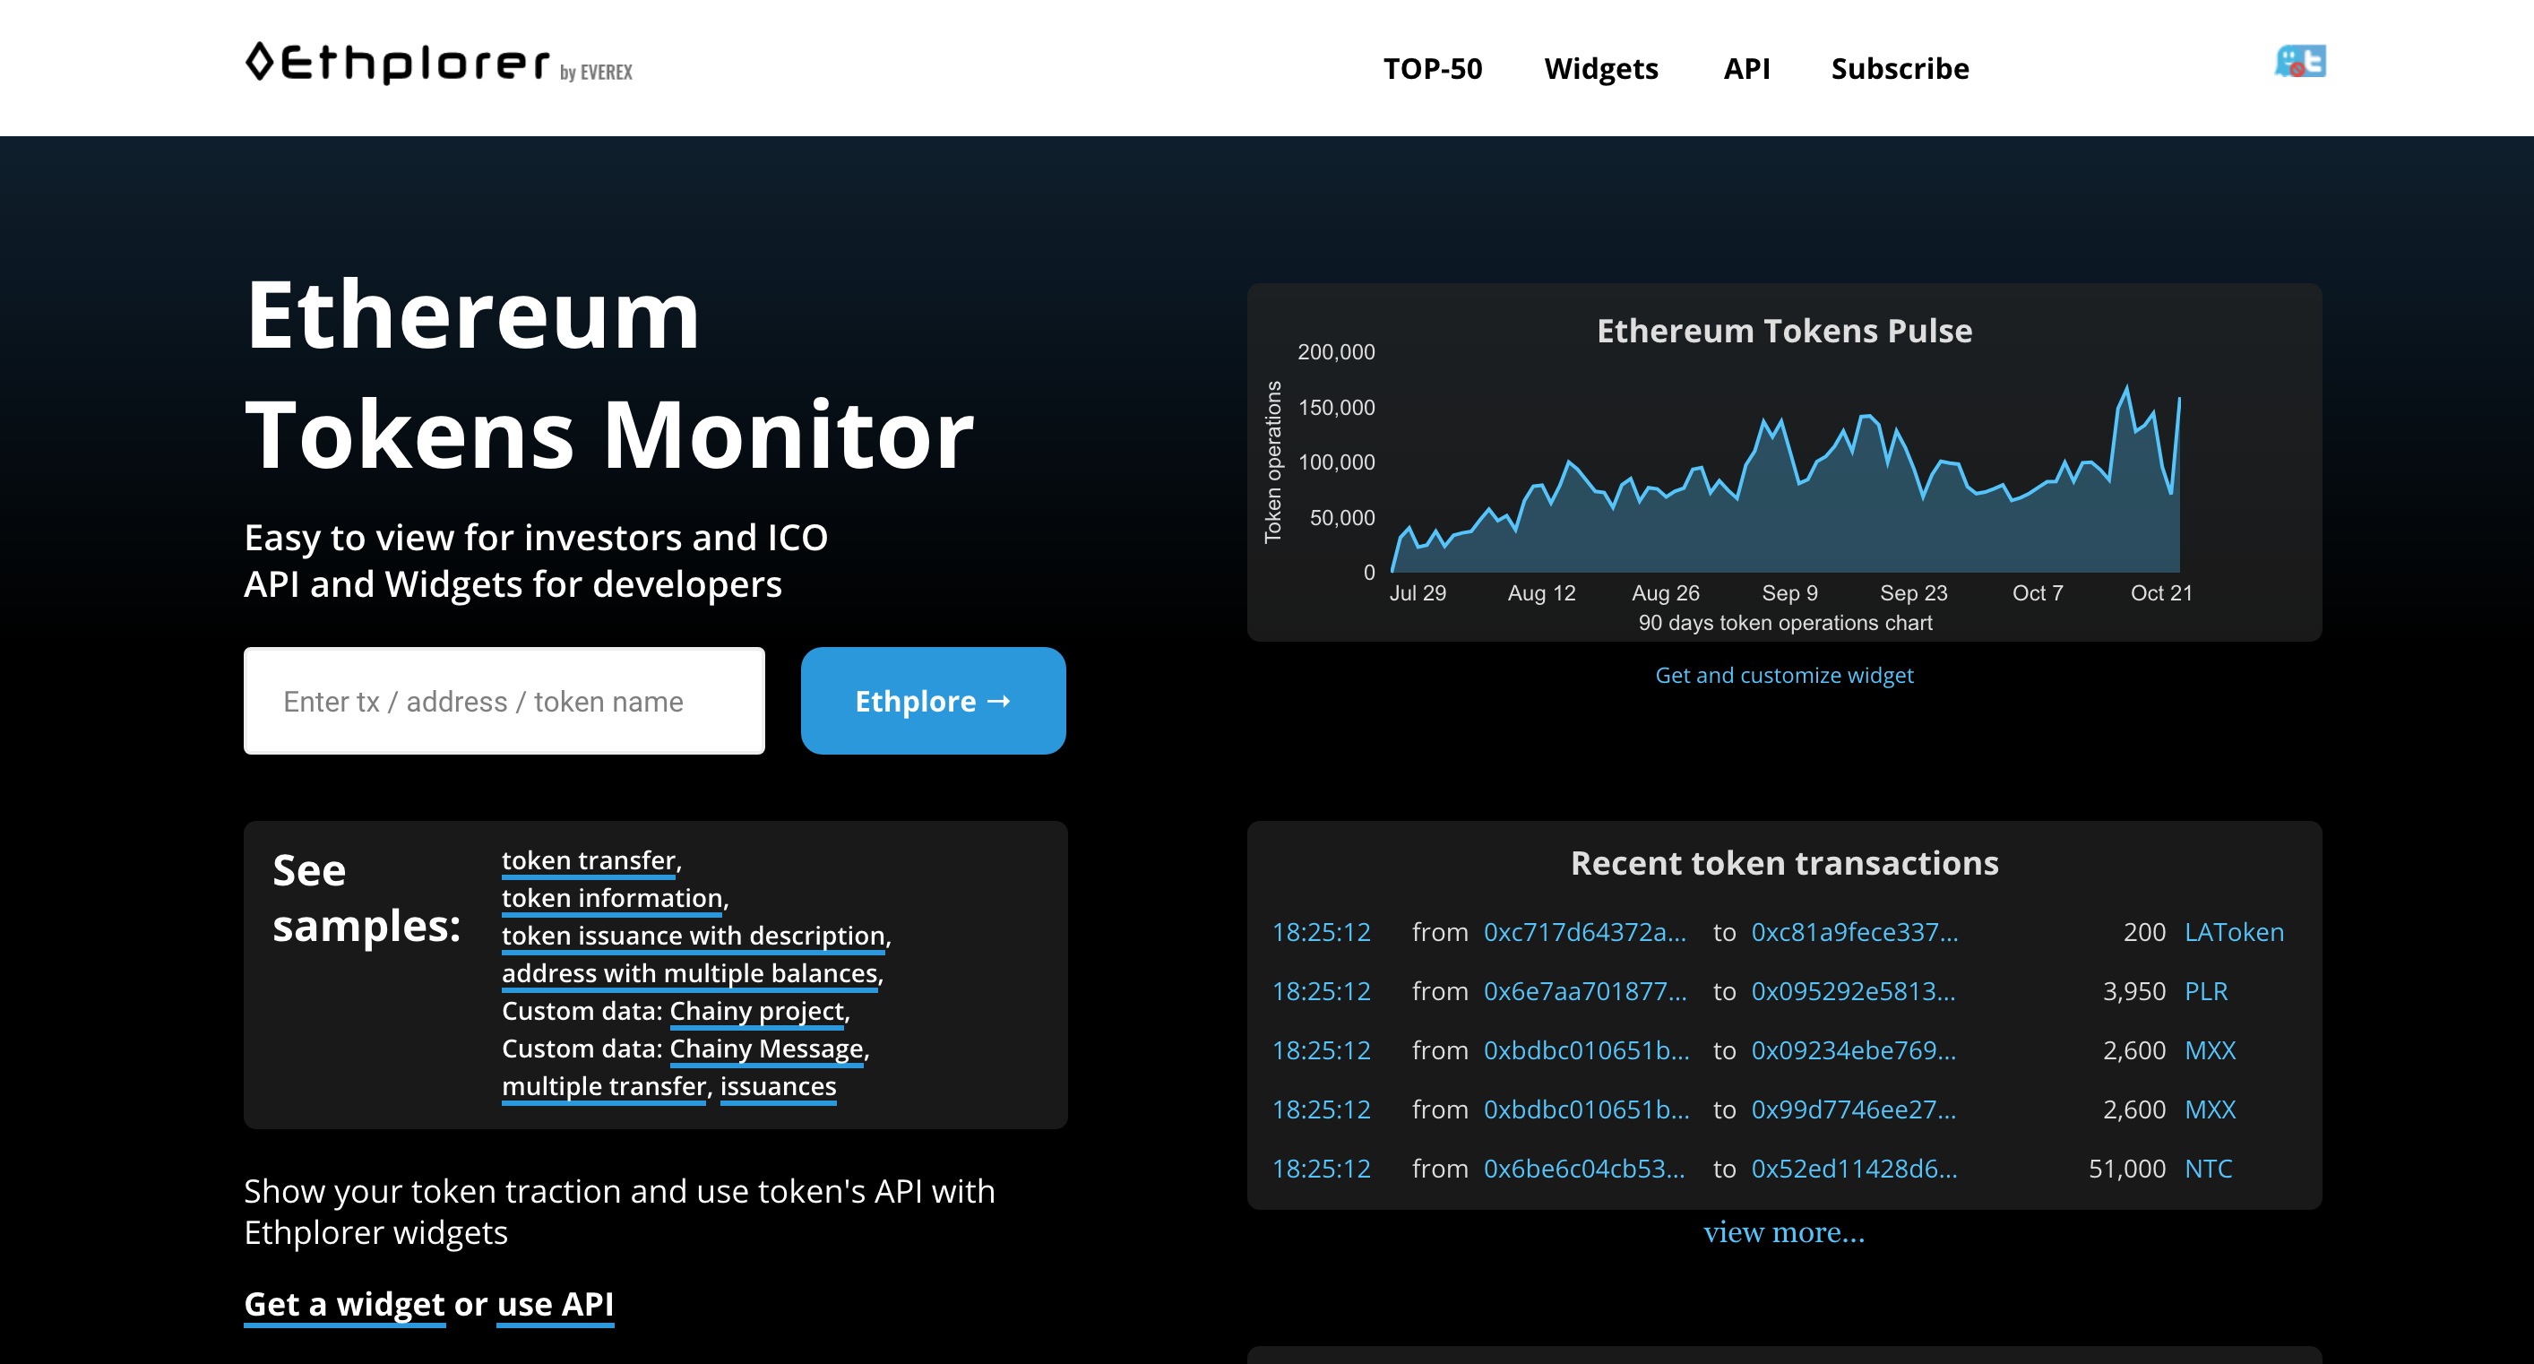Open the Subscribe menu item

(x=1900, y=69)
